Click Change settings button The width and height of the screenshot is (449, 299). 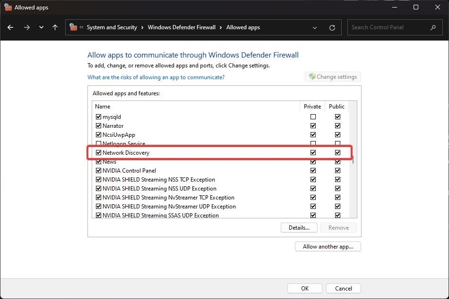333,76
